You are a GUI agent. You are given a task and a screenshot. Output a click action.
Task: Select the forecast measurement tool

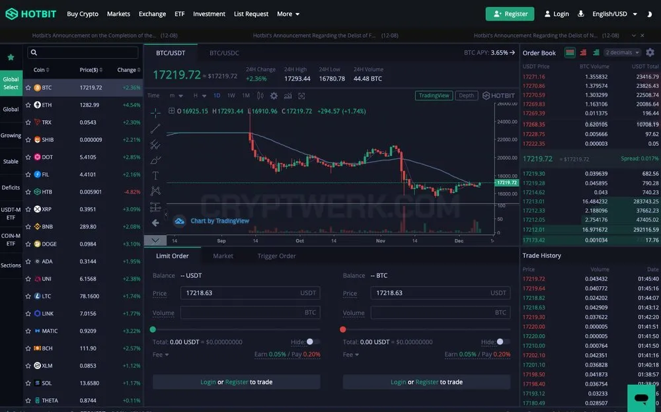click(155, 207)
